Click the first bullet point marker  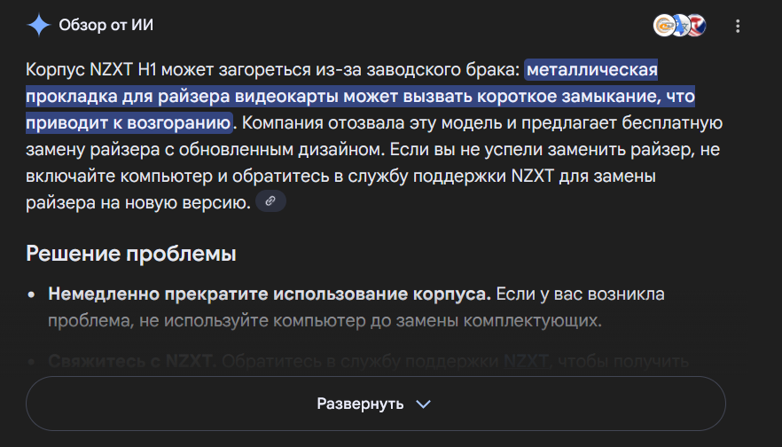coord(31,294)
